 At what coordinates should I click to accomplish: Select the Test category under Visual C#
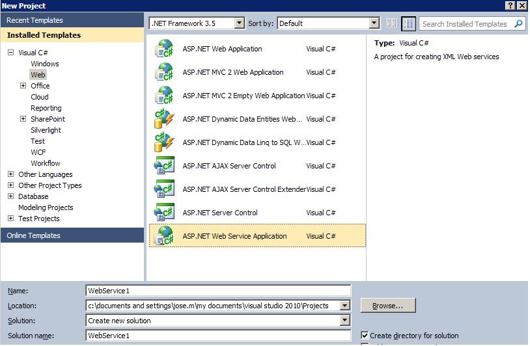point(38,141)
